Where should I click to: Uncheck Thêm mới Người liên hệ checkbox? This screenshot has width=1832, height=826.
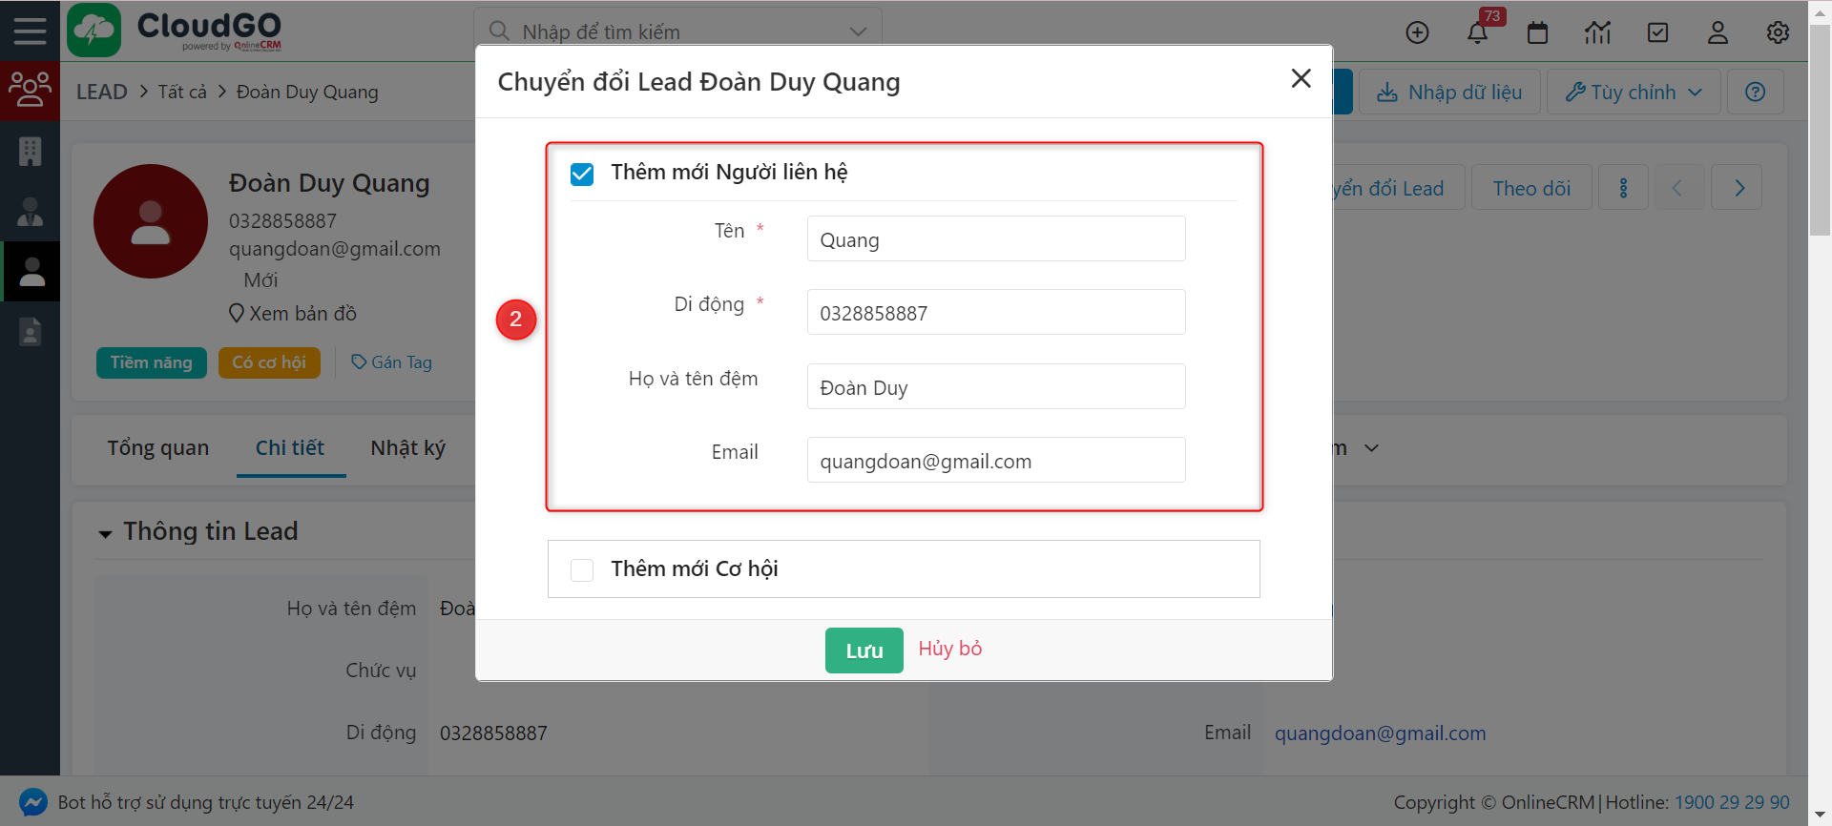[582, 174]
